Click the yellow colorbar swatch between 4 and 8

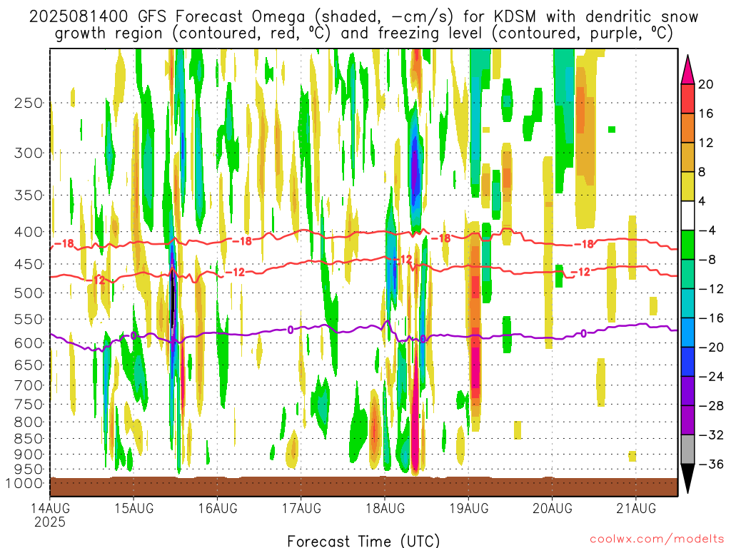pos(687,186)
